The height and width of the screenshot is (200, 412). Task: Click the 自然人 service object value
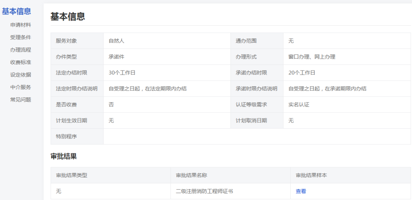(x=116, y=41)
